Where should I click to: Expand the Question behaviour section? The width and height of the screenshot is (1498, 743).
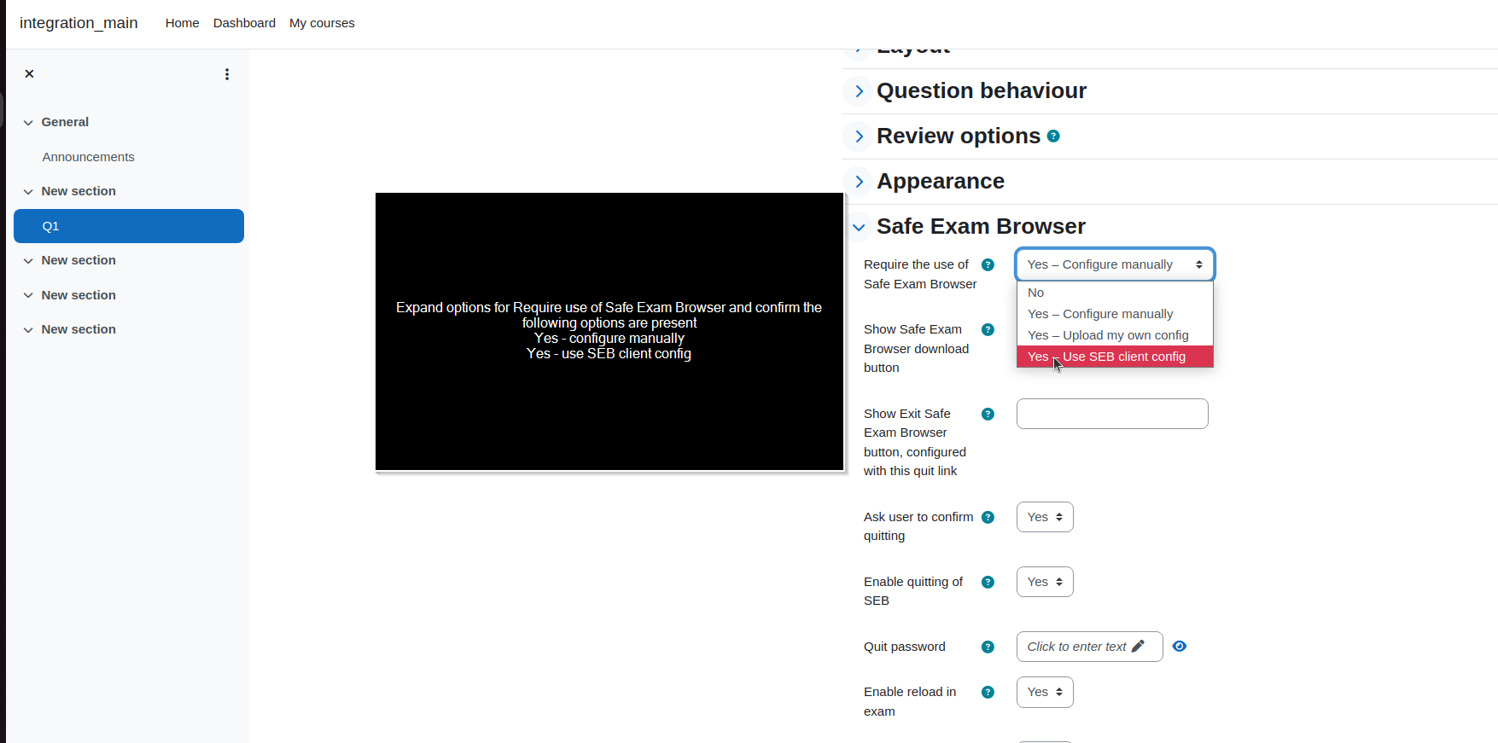click(859, 91)
